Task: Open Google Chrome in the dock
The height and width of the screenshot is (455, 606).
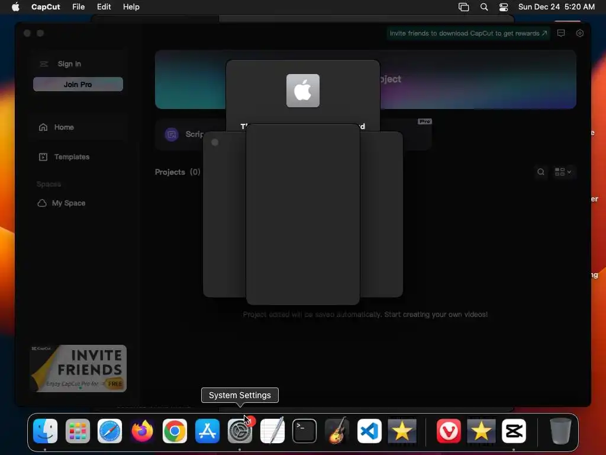Action: [175, 431]
